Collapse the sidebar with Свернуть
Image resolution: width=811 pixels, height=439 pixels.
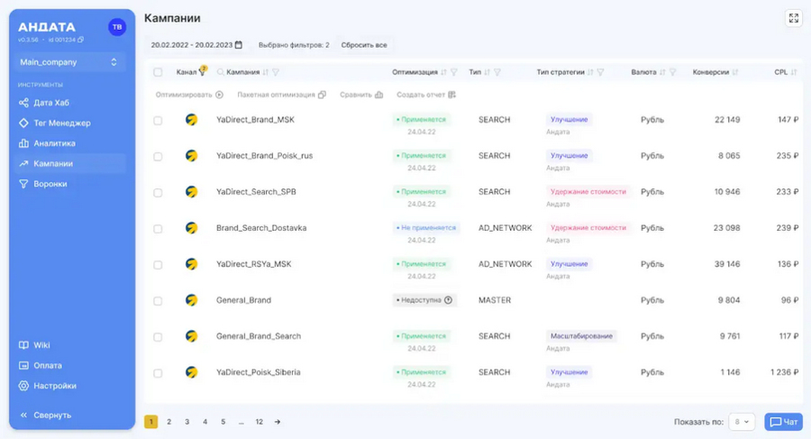46,415
